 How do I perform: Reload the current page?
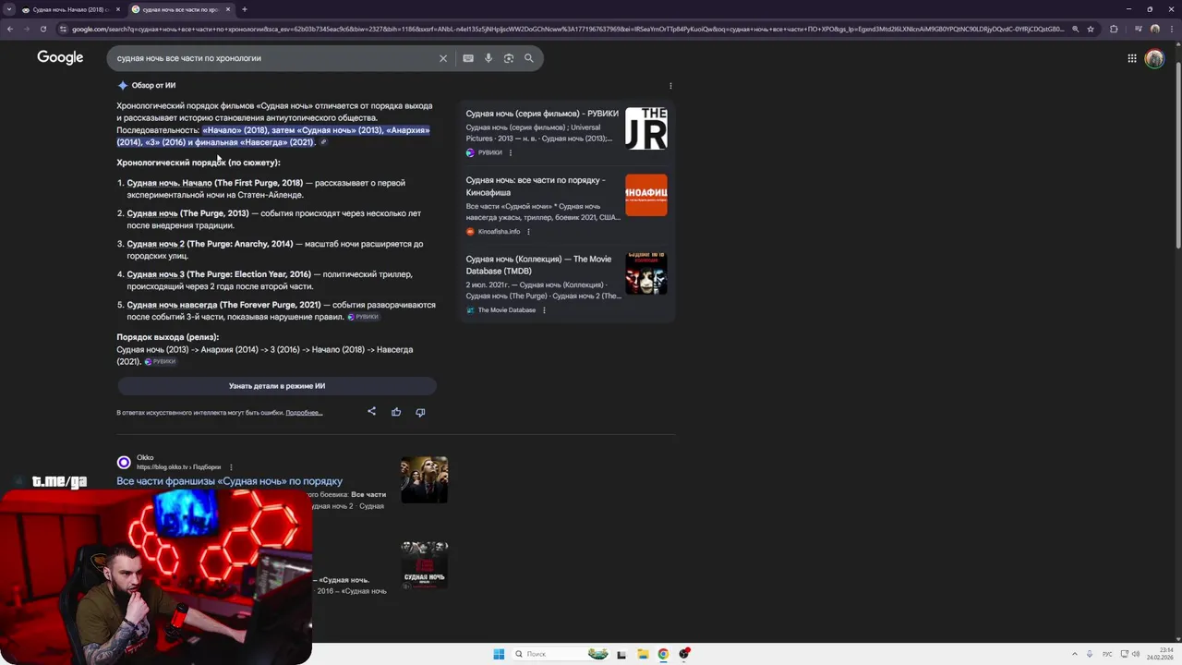[x=42, y=29]
